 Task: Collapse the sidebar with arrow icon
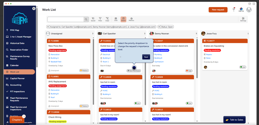pyautogui.click(x=34, y=9)
